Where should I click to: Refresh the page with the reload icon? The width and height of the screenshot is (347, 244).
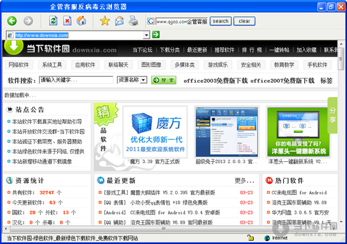pyautogui.click(x=53, y=21)
